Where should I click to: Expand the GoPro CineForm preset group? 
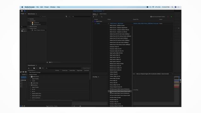click(x=31, y=98)
